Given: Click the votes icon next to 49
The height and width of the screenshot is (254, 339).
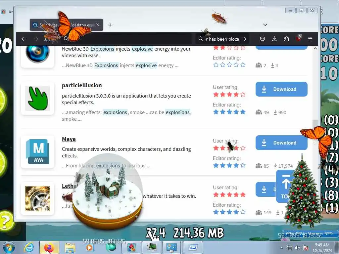Looking at the screenshot, I should coord(259,112).
